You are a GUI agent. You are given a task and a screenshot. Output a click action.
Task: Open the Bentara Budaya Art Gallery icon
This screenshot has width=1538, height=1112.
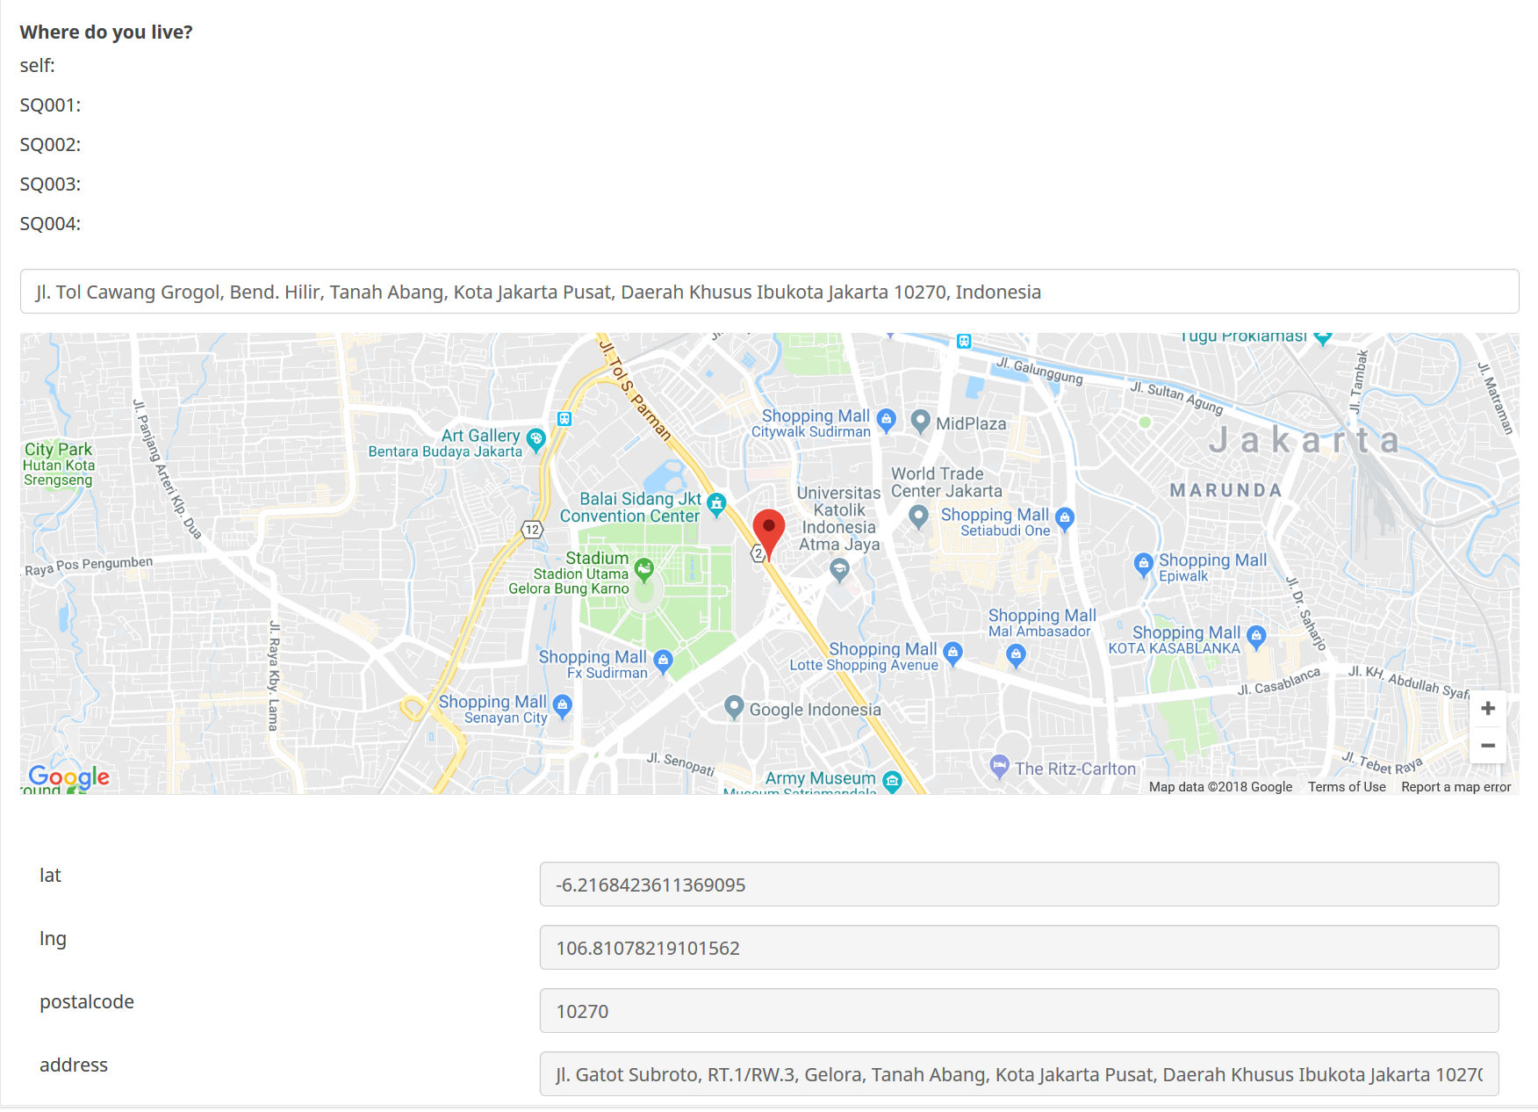pyautogui.click(x=535, y=439)
